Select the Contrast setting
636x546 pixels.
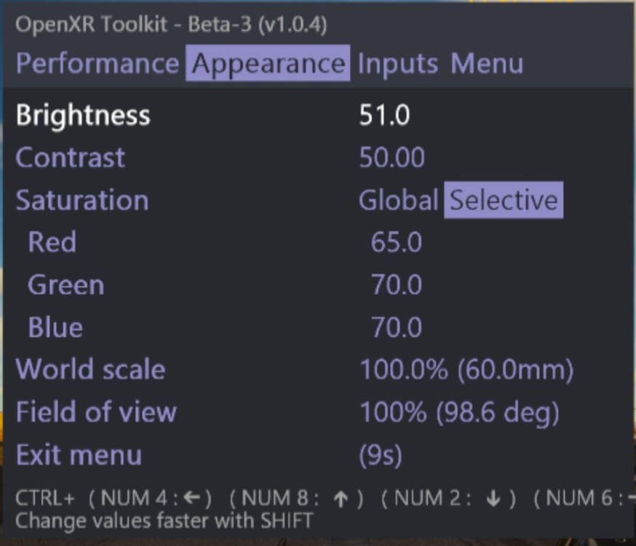(x=69, y=157)
